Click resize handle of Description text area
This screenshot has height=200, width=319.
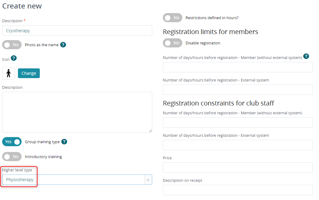coord(150,131)
